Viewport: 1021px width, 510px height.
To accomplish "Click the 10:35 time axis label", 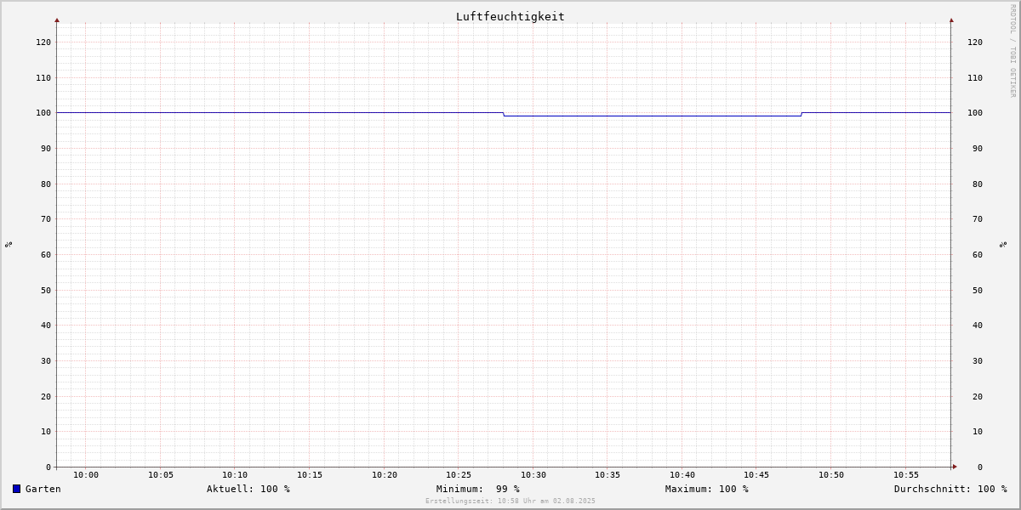I will click(607, 475).
